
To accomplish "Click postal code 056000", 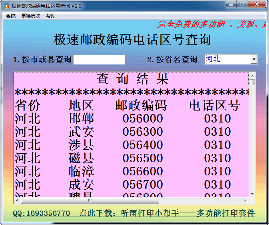I will point(143,119).
